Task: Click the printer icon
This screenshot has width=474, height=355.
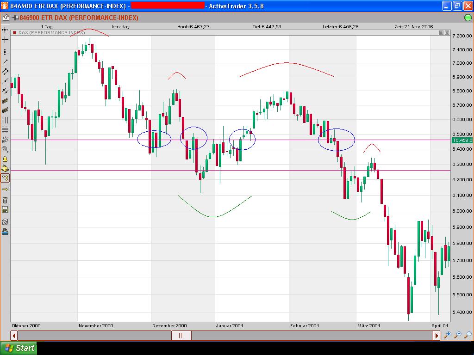Action: [5, 232]
